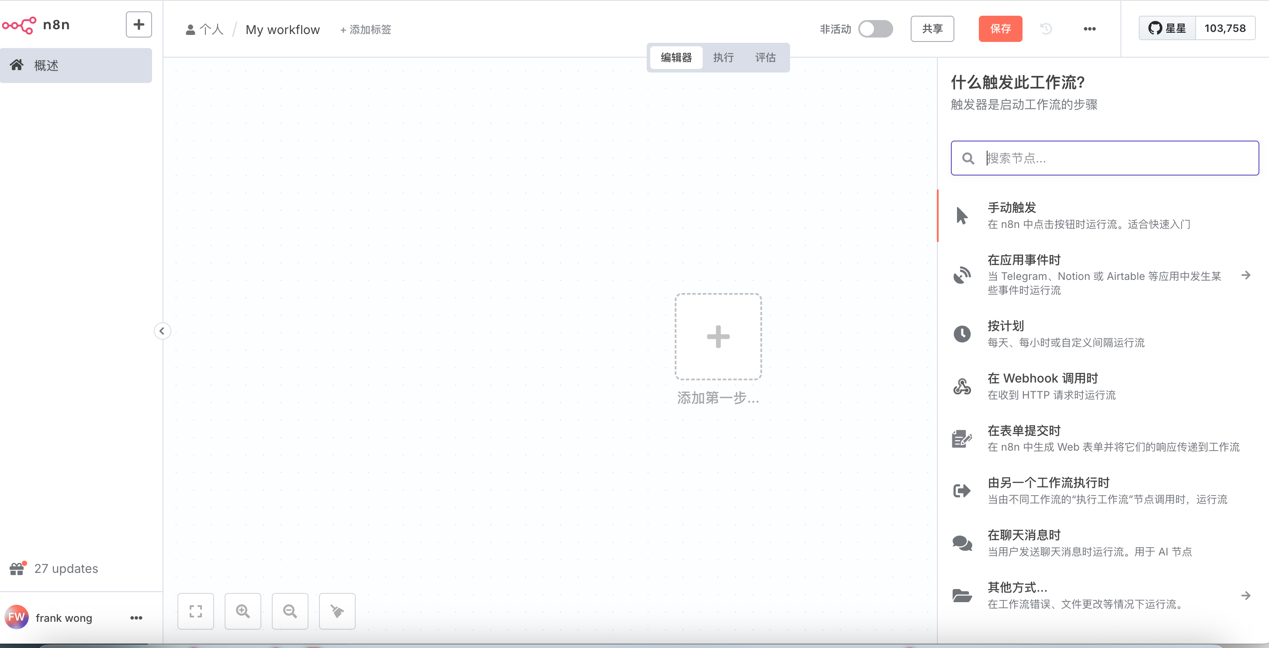Toggle the 非活动 workflow active switch

(875, 29)
